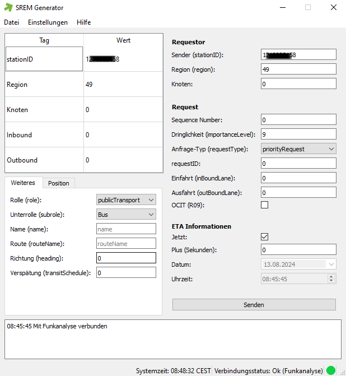Click the Region tag cell in table

tap(44, 85)
